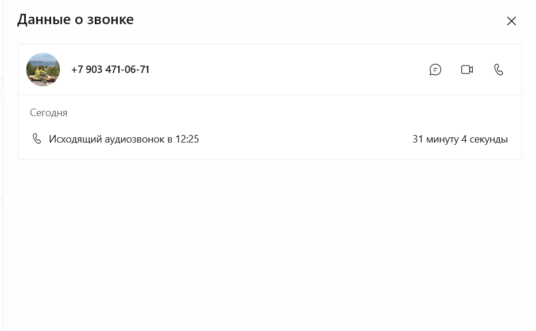Start a video call using camera icon

(x=467, y=70)
